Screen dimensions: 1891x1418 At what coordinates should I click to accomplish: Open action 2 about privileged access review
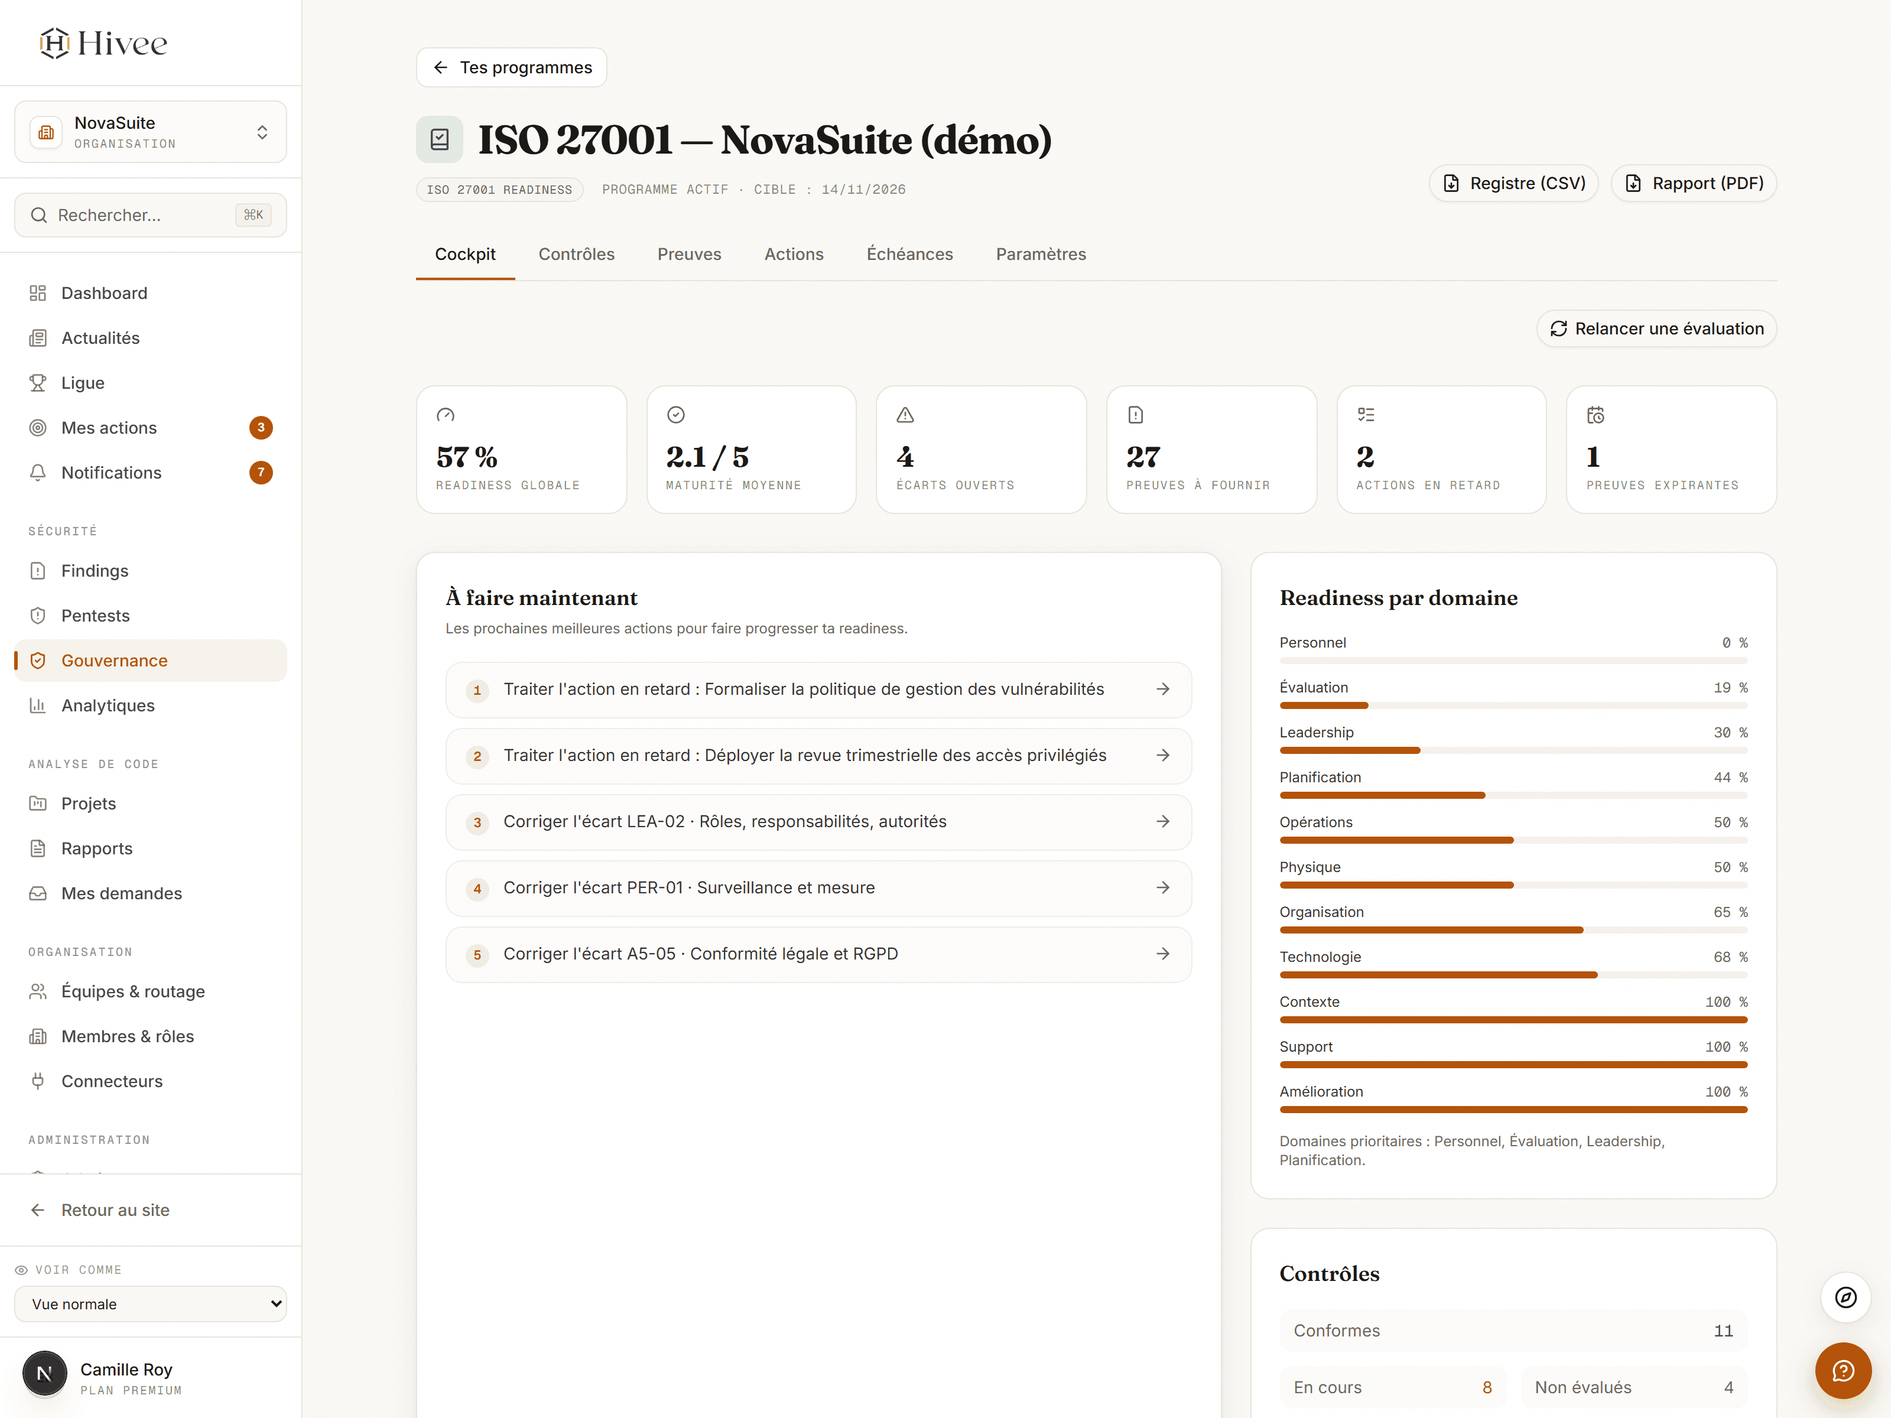coord(818,756)
